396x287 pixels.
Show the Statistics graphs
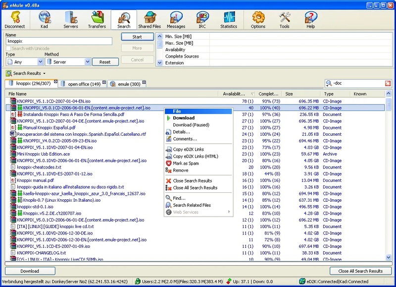229,20
